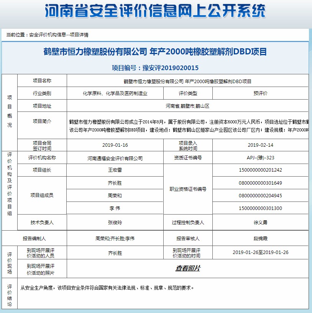
Task: Click the 河南省安全评价信息网上公开系统 banner title
Action: pos(155,11)
